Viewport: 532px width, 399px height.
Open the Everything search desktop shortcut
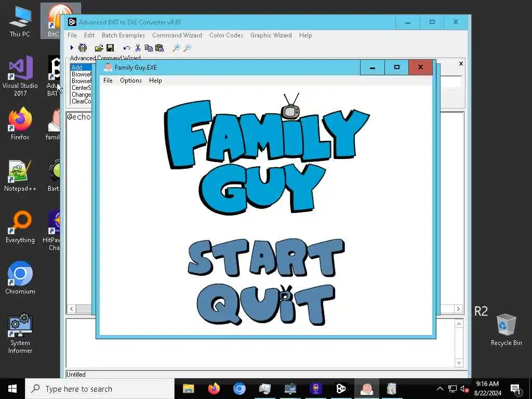[x=20, y=227]
